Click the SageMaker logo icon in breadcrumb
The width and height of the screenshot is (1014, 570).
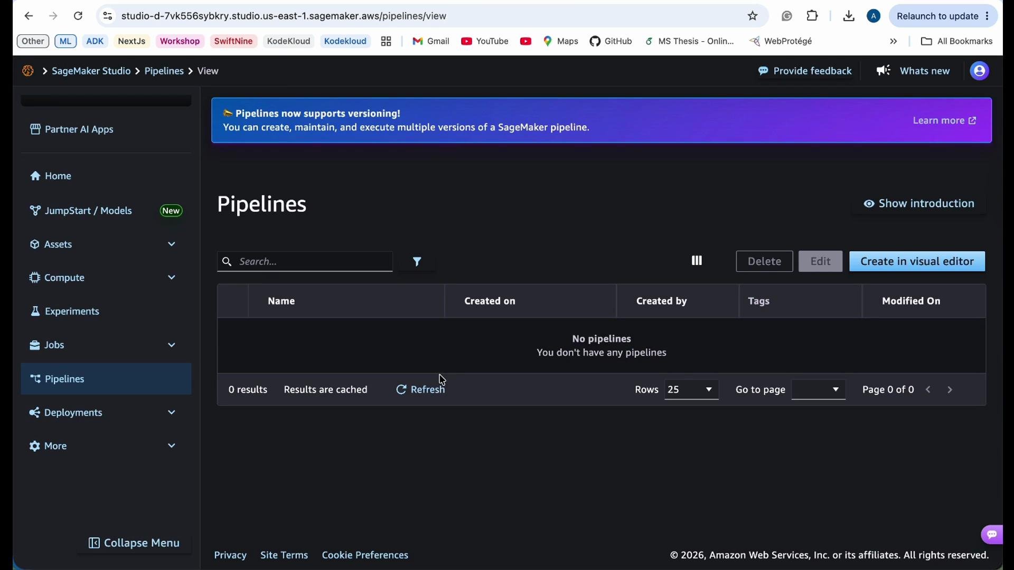click(28, 71)
